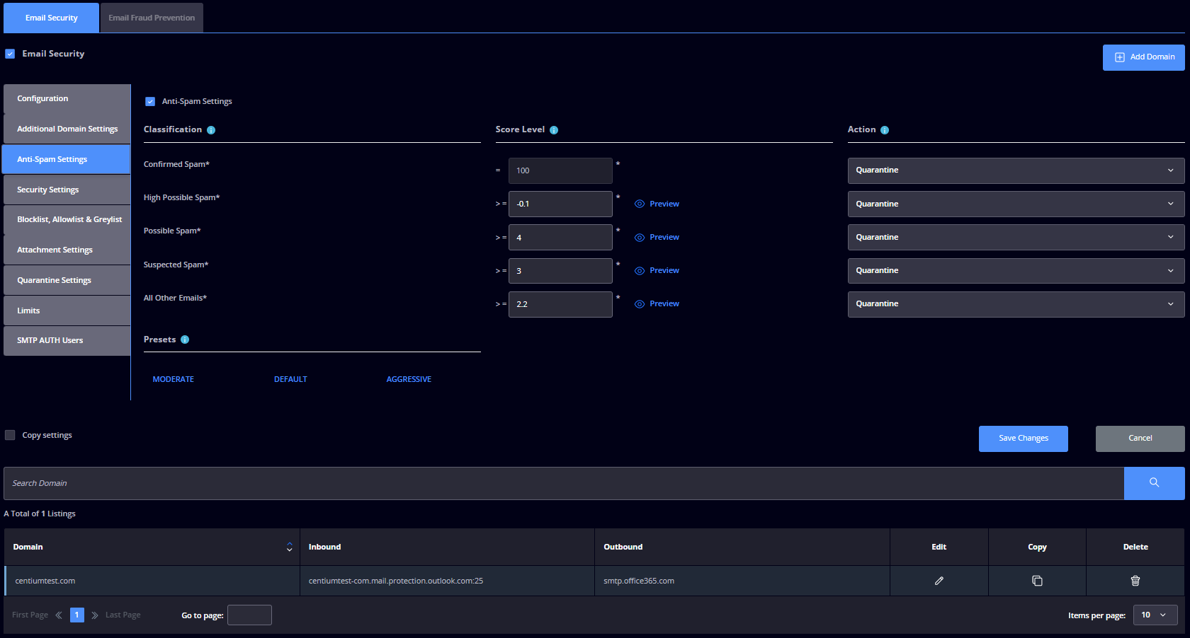Click the Go to page input box
Image resolution: width=1190 pixels, height=638 pixels.
pos(249,615)
